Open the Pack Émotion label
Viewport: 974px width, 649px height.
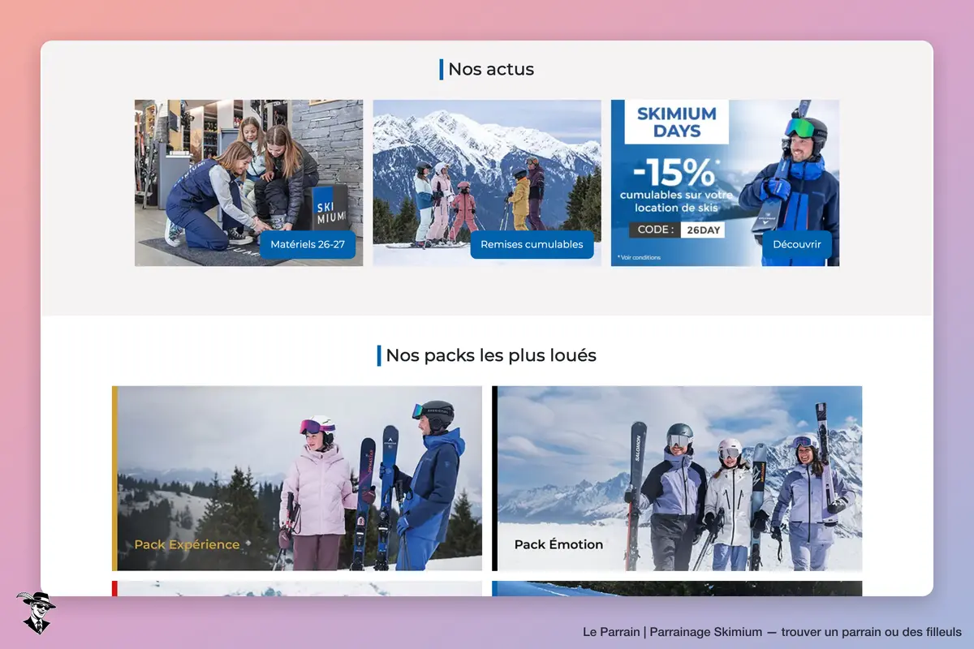pos(558,544)
